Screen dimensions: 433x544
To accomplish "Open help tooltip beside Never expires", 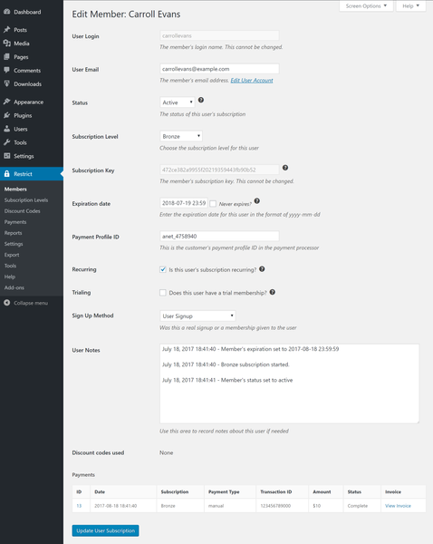I will point(257,201).
